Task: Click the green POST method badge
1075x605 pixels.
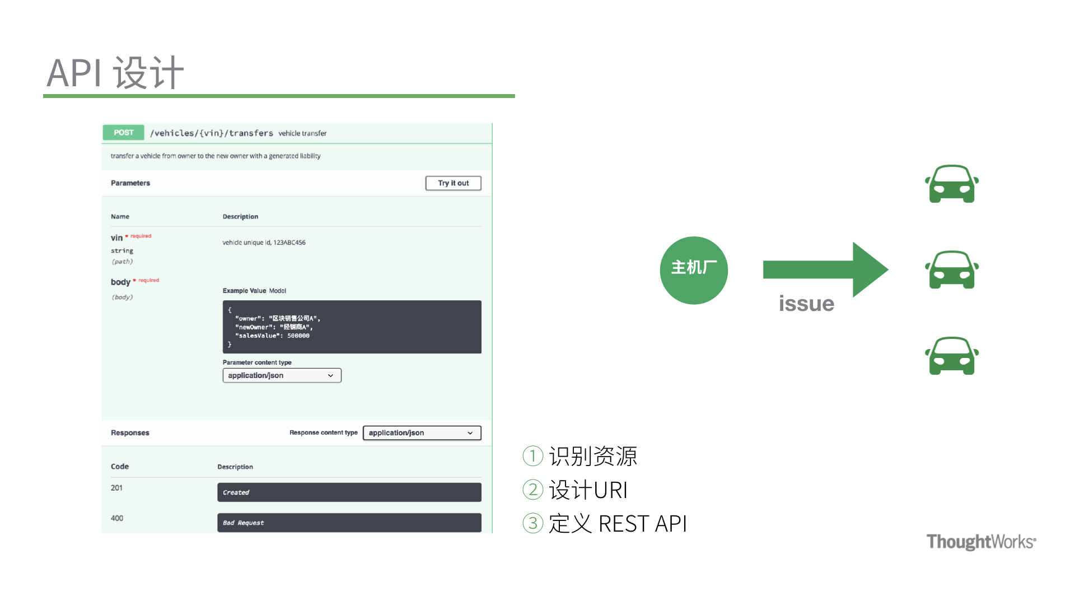Action: 124,133
